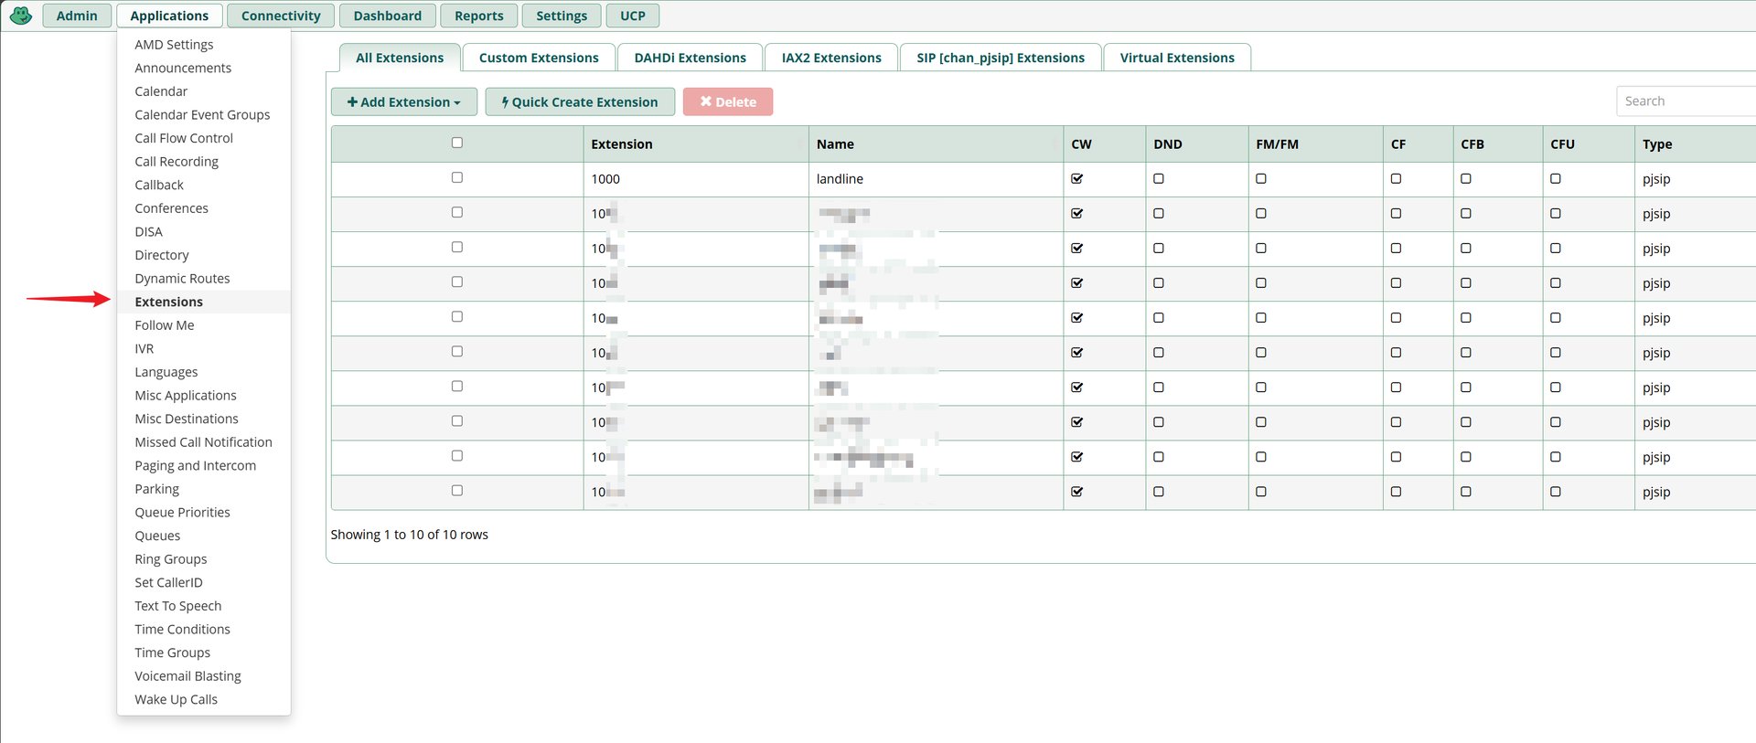The image size is (1756, 743).
Task: Toggle CFB checkbox for landline extension
Action: (x=1466, y=179)
